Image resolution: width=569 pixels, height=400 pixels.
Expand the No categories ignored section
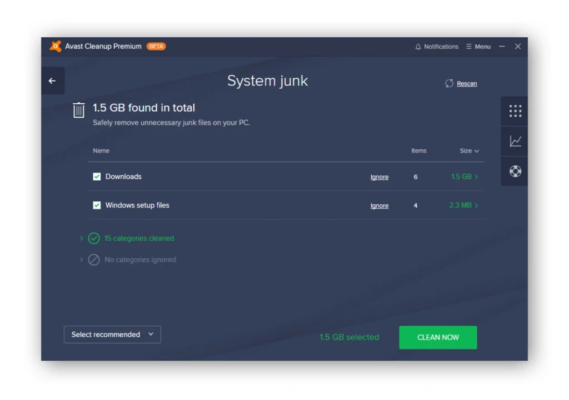[x=82, y=260]
